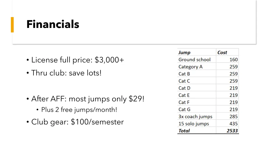Select the Ground school table row

pos(208,60)
